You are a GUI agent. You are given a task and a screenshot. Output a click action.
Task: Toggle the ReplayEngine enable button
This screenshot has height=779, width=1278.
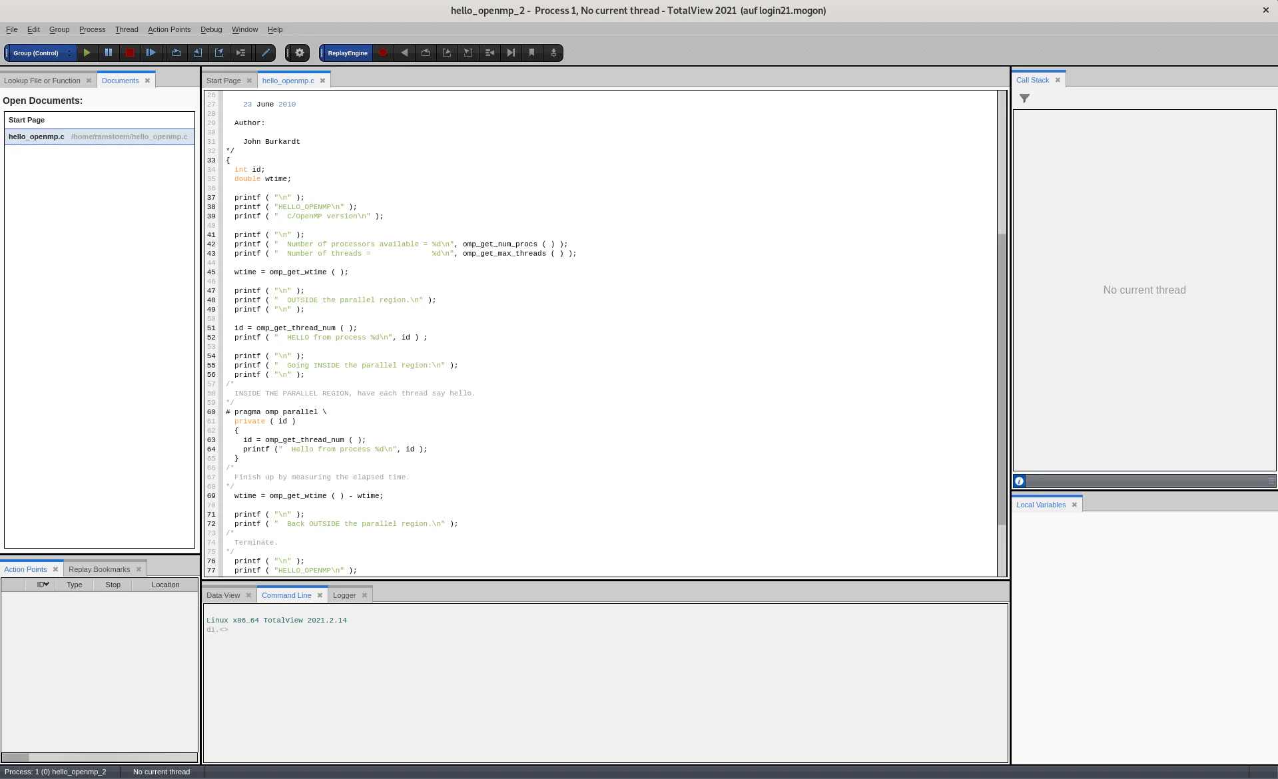[x=347, y=53]
